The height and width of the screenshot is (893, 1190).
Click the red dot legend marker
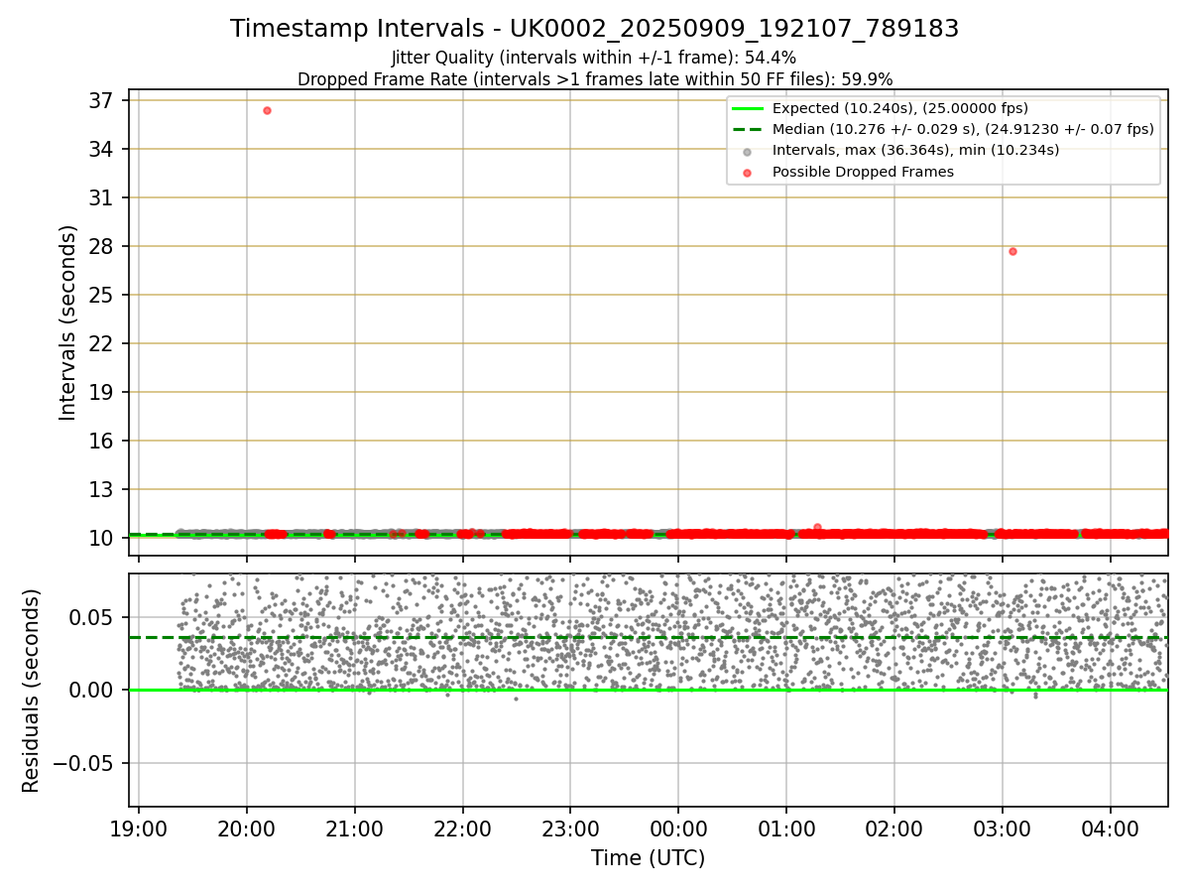click(746, 172)
